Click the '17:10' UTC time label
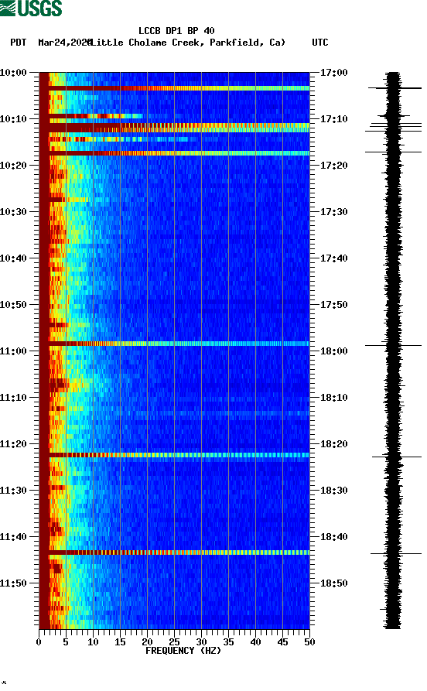The height and width of the screenshot is (691, 427). (x=333, y=119)
